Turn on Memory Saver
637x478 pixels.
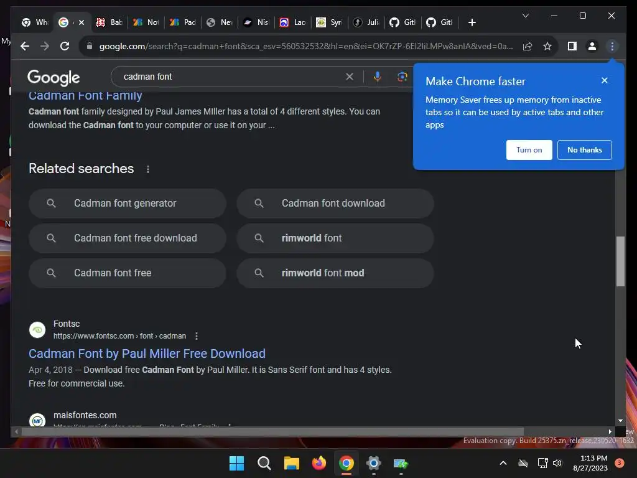529,150
